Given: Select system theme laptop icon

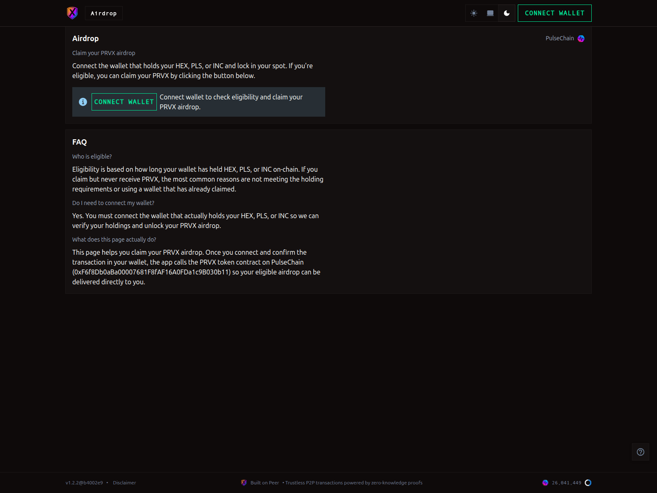Looking at the screenshot, I should (x=490, y=13).
